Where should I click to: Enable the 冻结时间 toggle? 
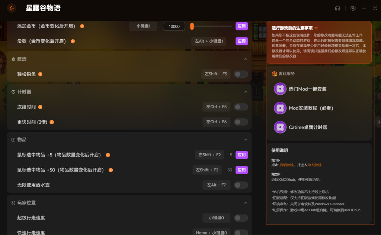pyautogui.click(x=241, y=107)
